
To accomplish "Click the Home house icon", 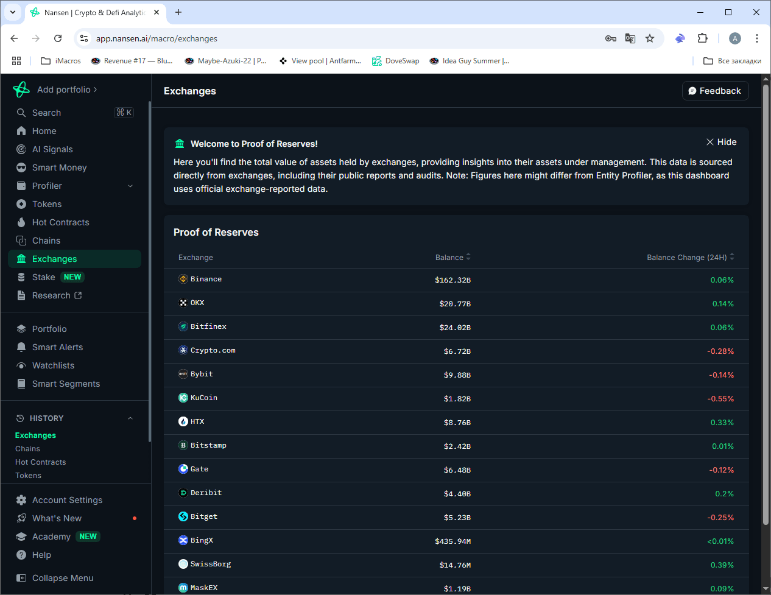I will [x=21, y=131].
